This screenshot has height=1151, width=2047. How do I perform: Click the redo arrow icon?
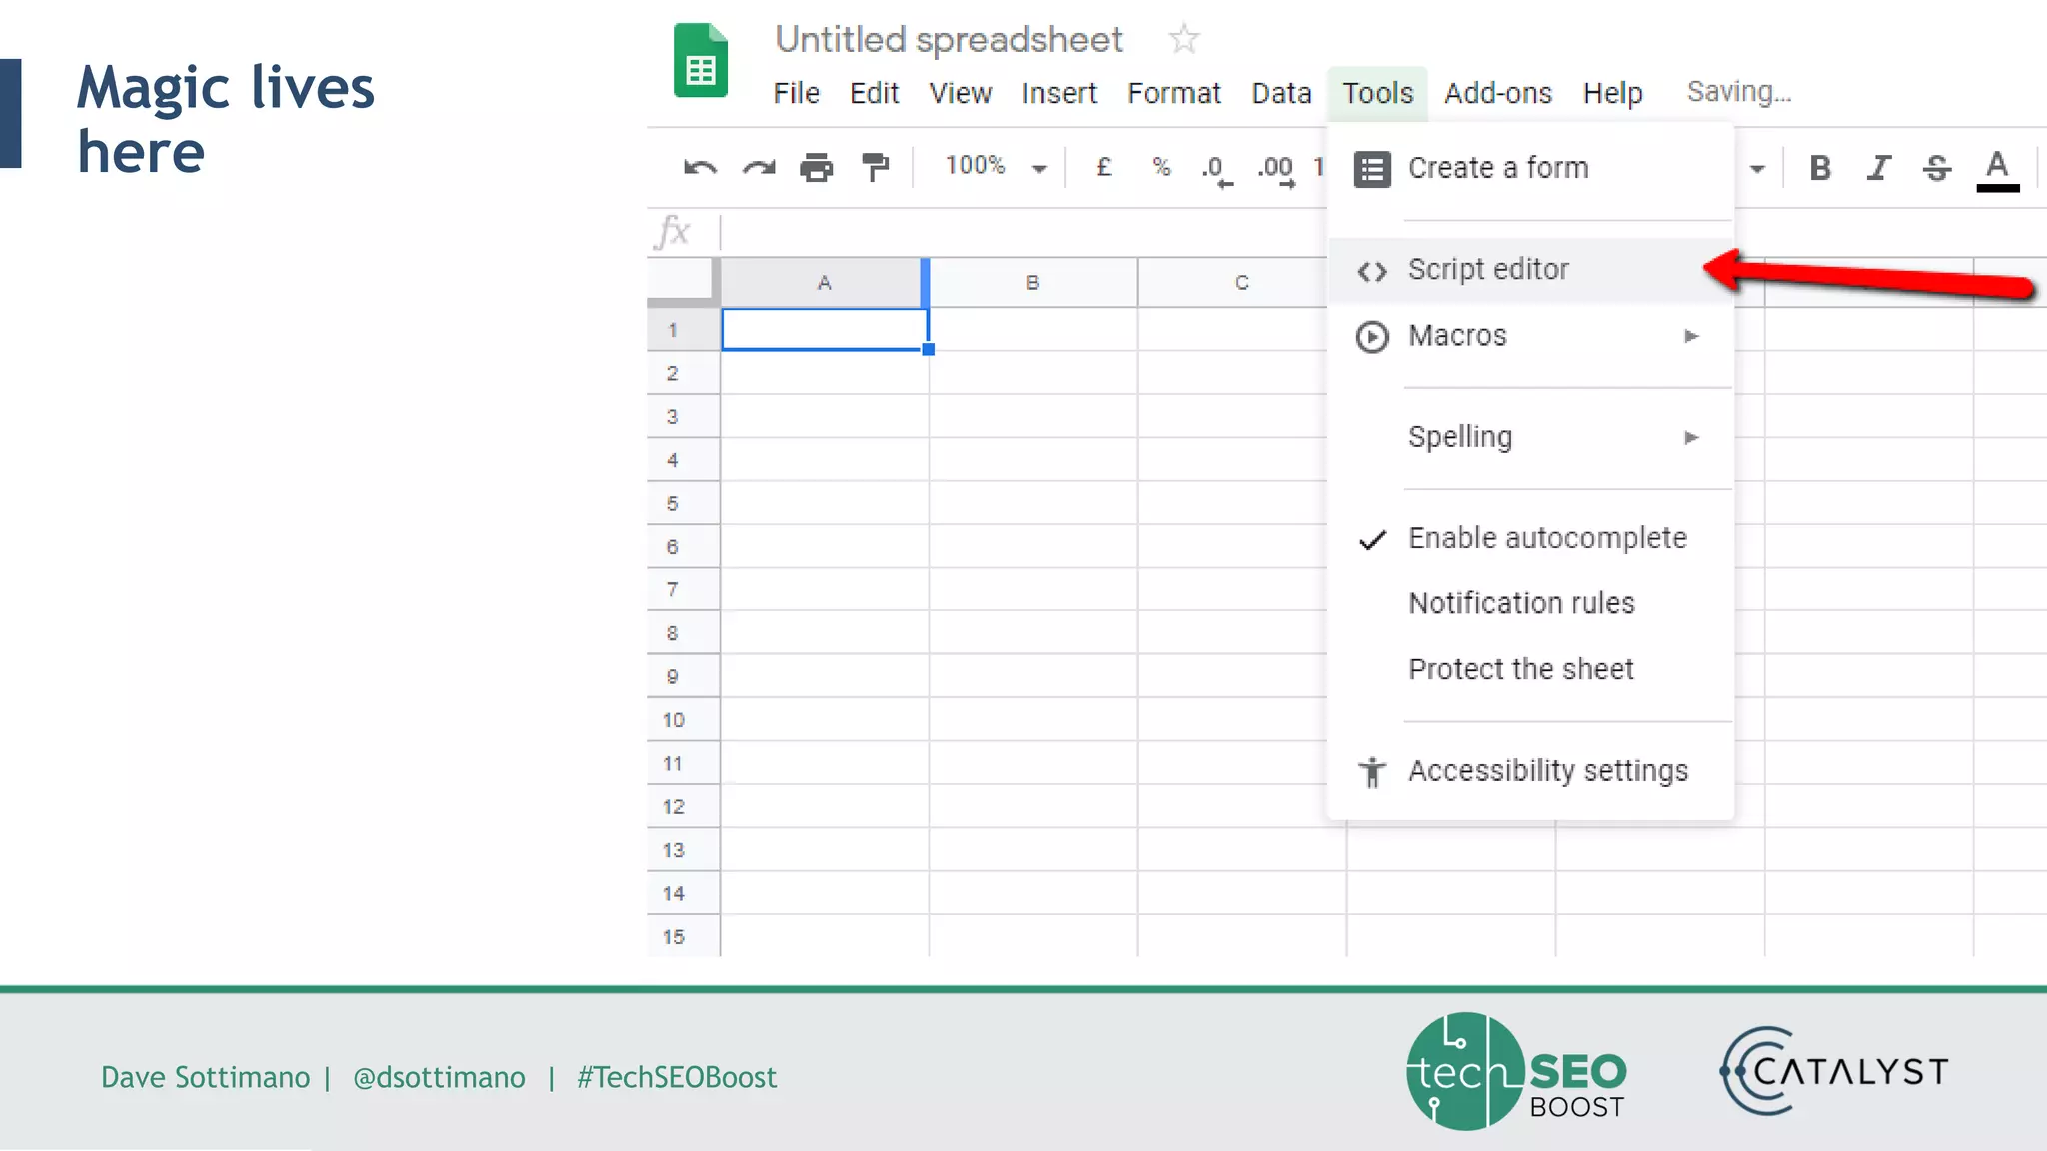click(x=759, y=167)
